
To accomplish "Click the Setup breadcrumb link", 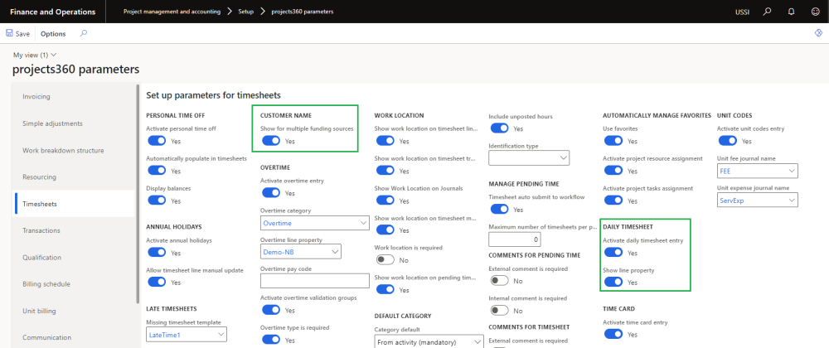I will pos(242,12).
